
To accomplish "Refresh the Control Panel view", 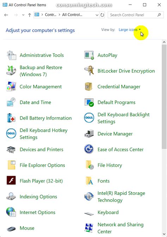I will (102, 15).
